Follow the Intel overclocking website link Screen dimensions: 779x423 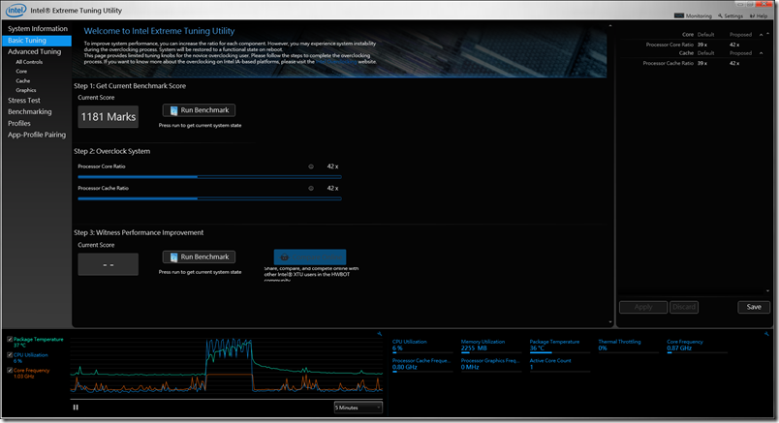(336, 62)
